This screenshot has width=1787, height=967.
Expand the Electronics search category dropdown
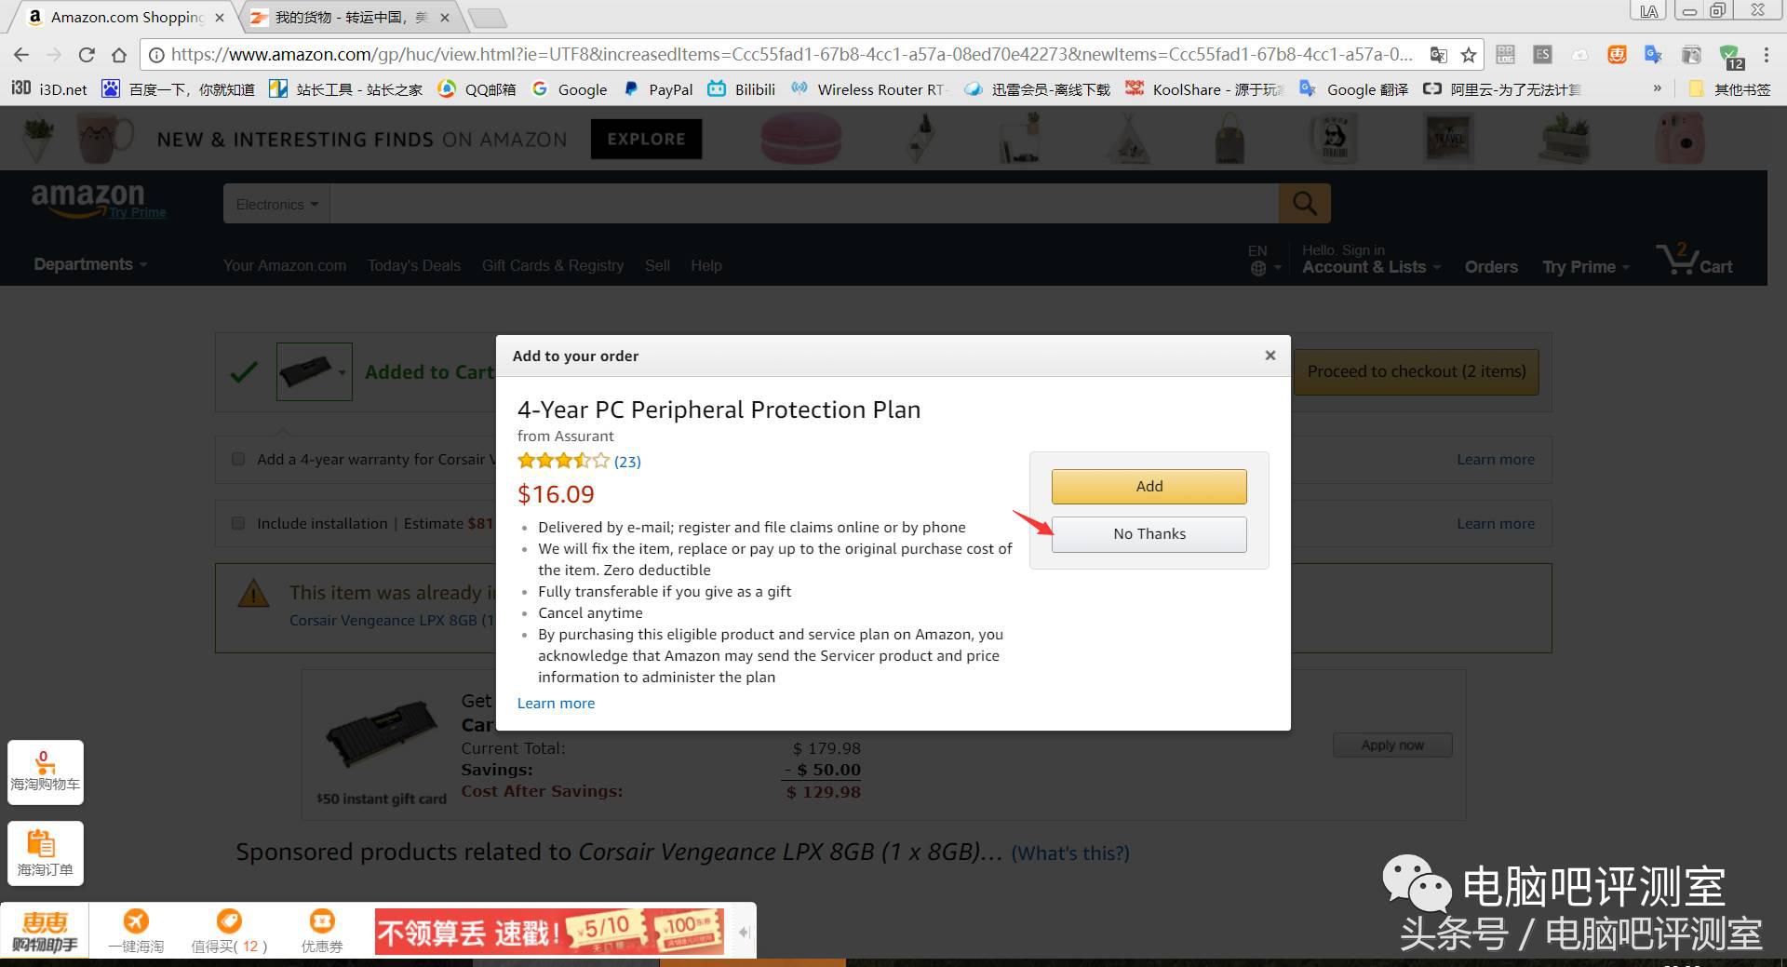pos(276,204)
